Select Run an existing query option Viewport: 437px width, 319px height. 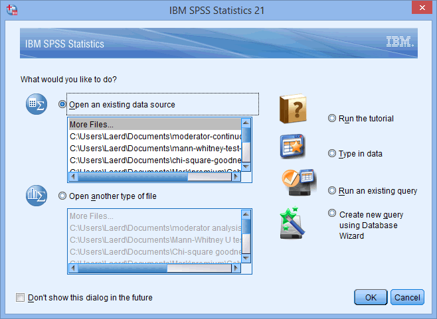click(332, 191)
